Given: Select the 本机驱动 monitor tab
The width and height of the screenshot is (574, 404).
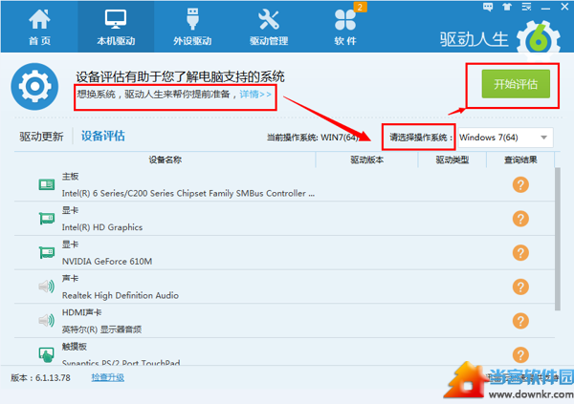Looking at the screenshot, I should [x=114, y=27].
